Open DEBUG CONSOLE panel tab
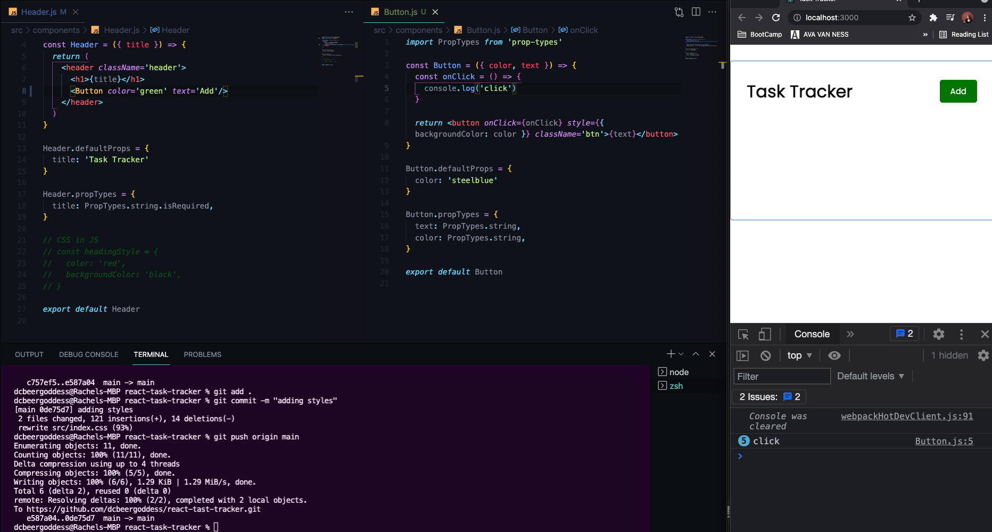 [x=89, y=354]
